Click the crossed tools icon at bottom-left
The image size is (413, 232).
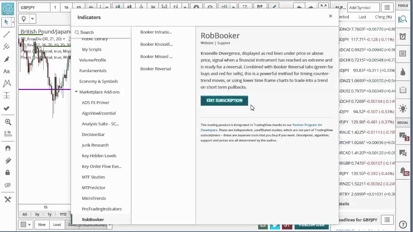[x=8, y=199]
